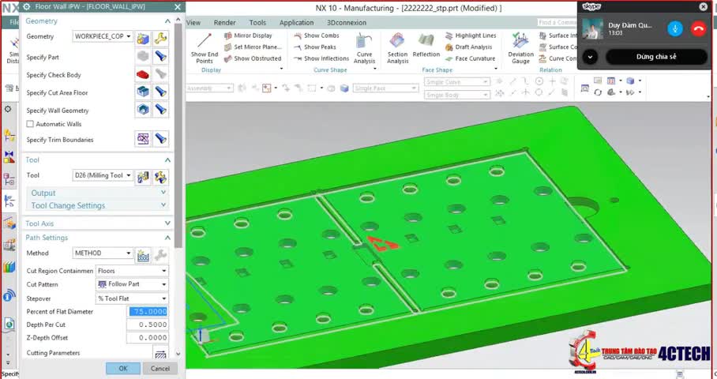Image resolution: width=717 pixels, height=379 pixels.
Task: Mute microphone in Skype call
Action: tap(674, 28)
